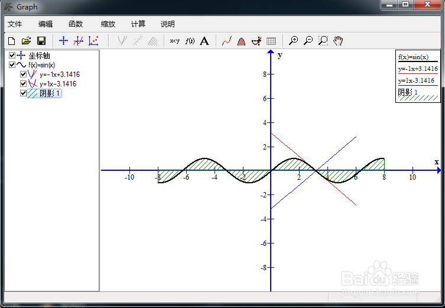The height and width of the screenshot is (308, 445).
Task: Zoom in with magnifier plus
Action: coord(293,41)
